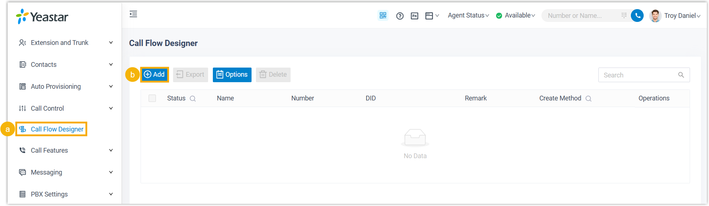
Task: Select Call Flow Designer in the sidebar
Action: click(x=57, y=129)
